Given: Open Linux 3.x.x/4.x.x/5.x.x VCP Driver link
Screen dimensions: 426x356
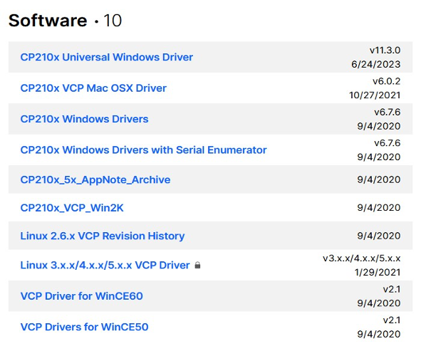Looking at the screenshot, I should click(x=105, y=265).
